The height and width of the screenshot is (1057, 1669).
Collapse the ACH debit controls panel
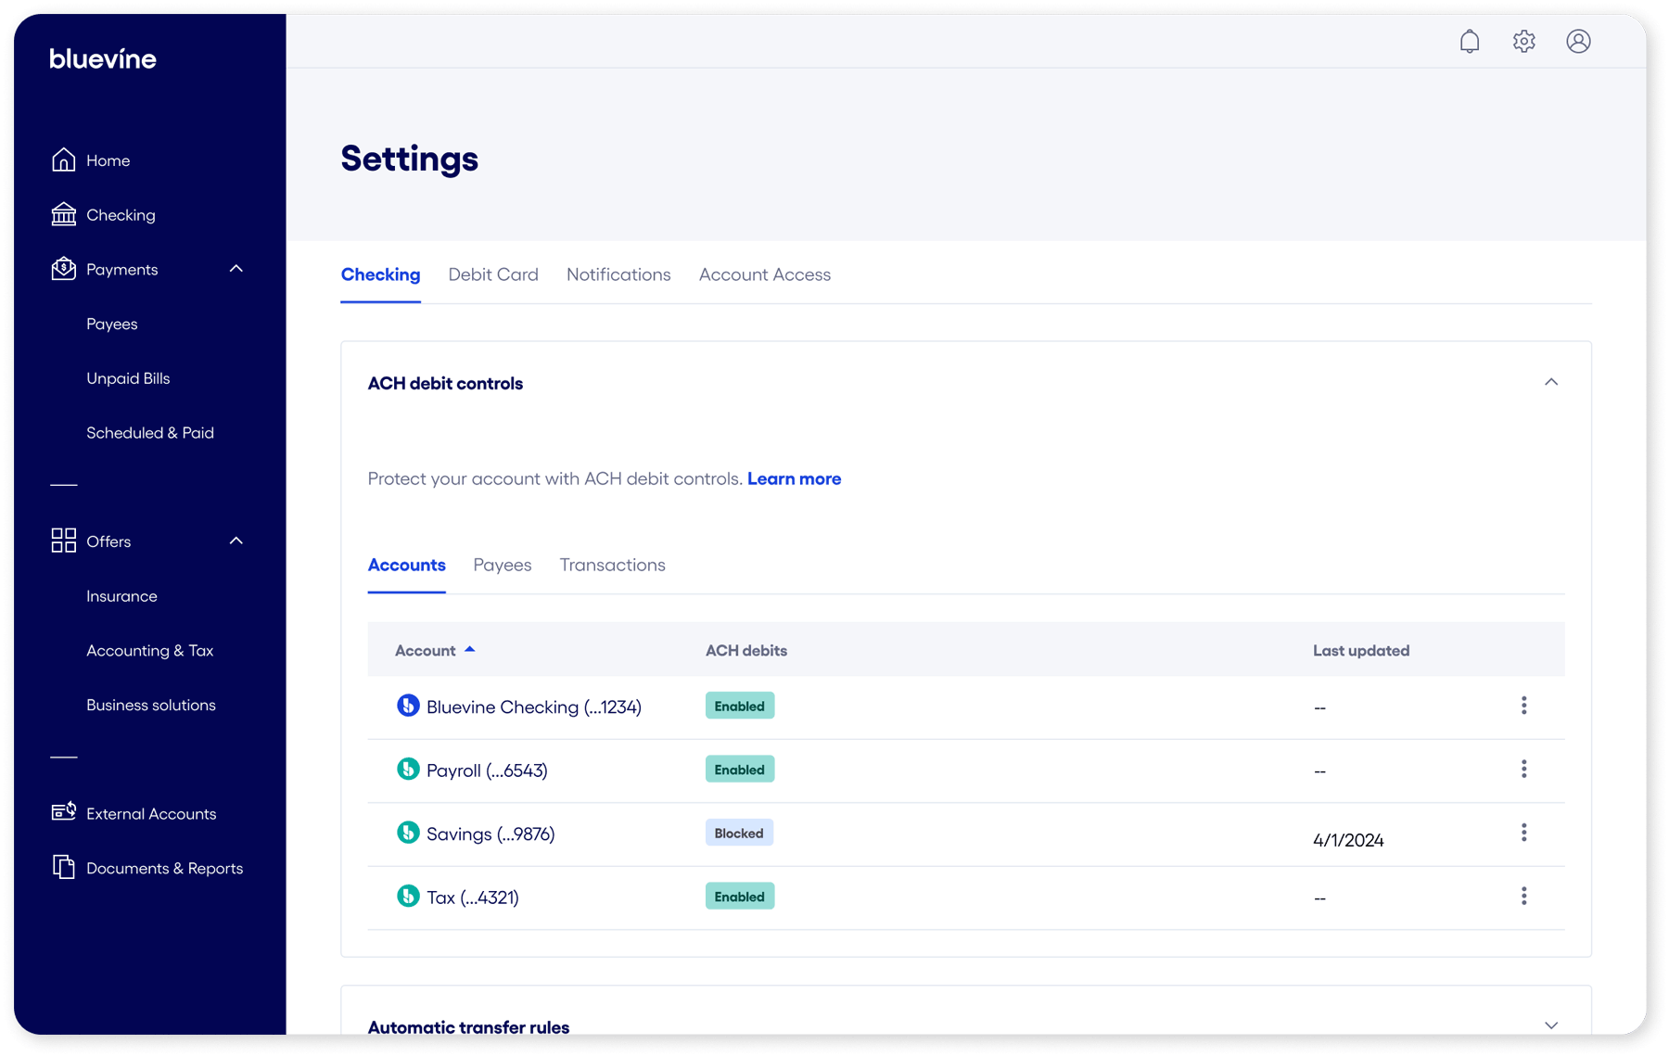pyautogui.click(x=1550, y=383)
